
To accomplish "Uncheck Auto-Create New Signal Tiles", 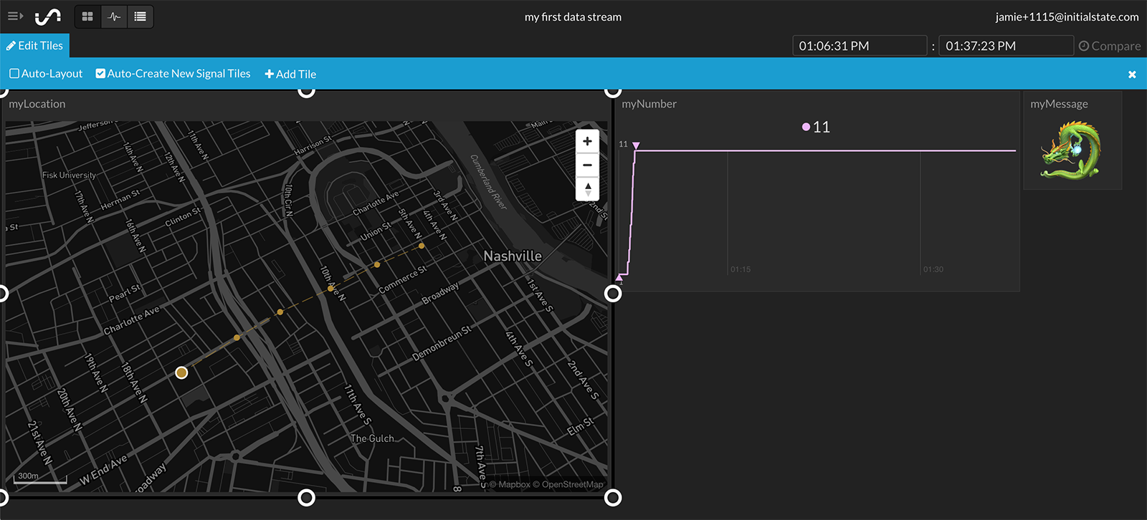I will pyautogui.click(x=100, y=74).
